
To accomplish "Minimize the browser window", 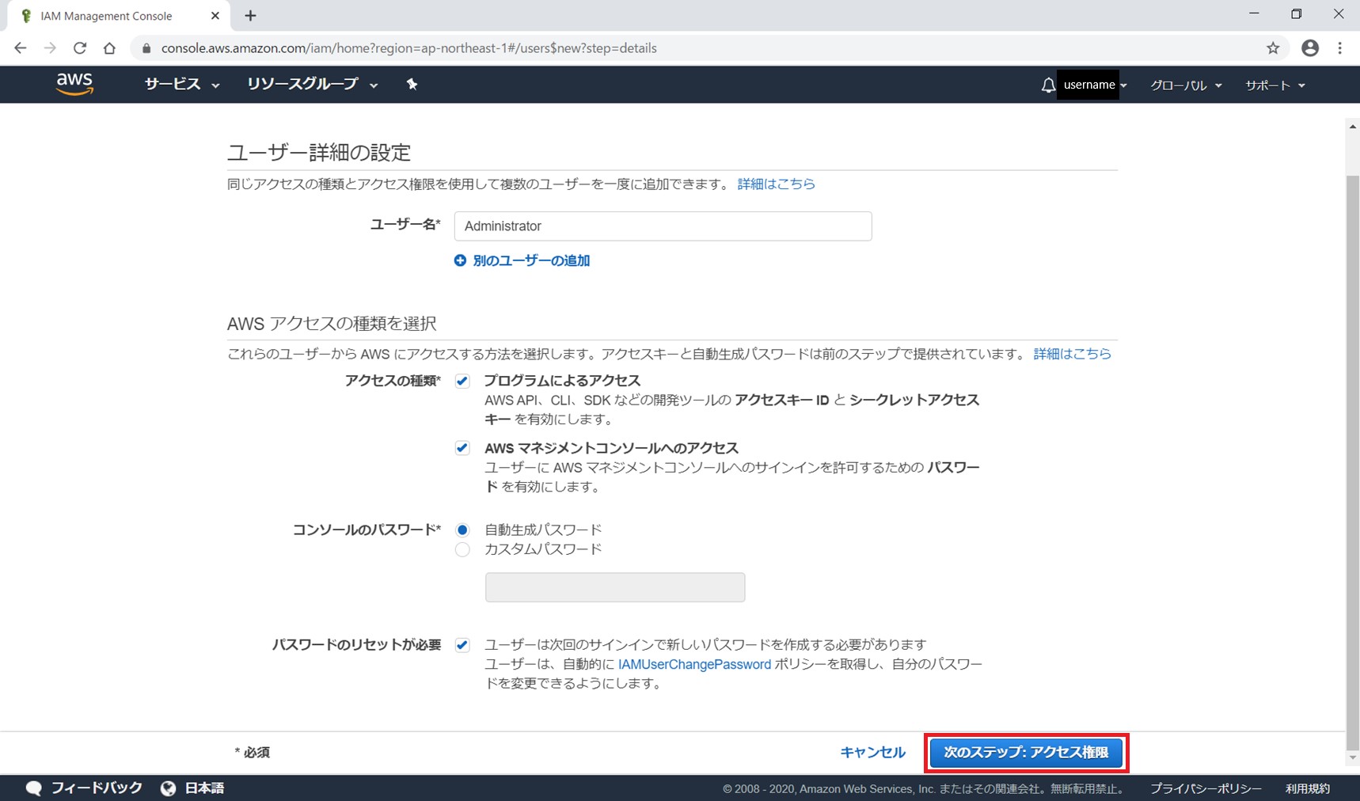I will pyautogui.click(x=1254, y=14).
